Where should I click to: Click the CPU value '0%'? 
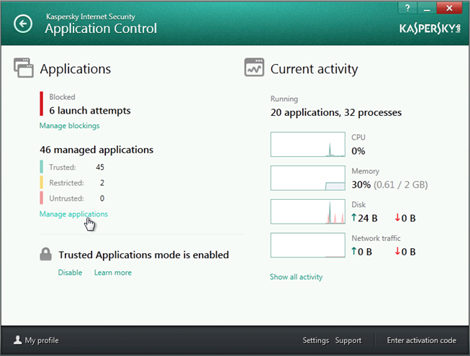pyautogui.click(x=358, y=151)
